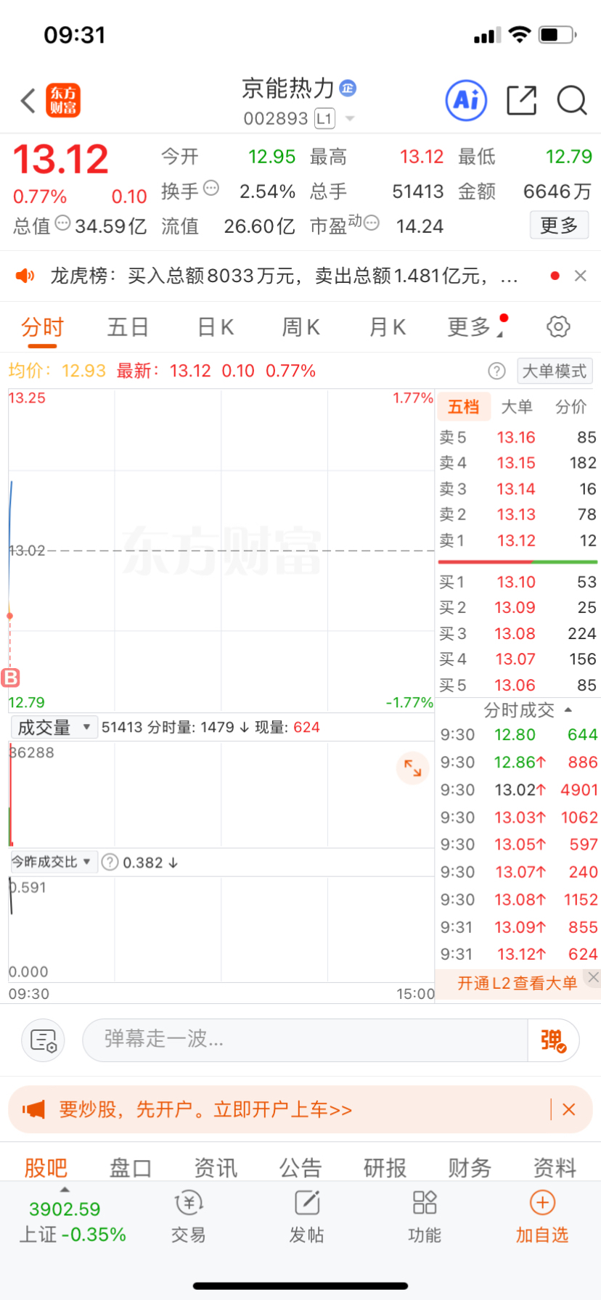601x1300 pixels.
Task: Tap the 卖5 13.16 order row
Action: coord(518,437)
